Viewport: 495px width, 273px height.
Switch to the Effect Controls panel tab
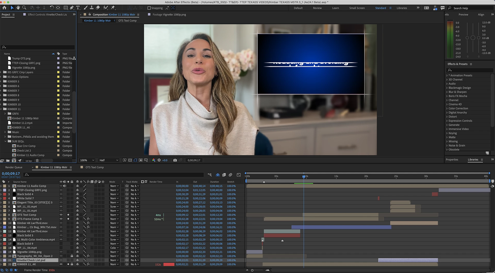[47, 15]
